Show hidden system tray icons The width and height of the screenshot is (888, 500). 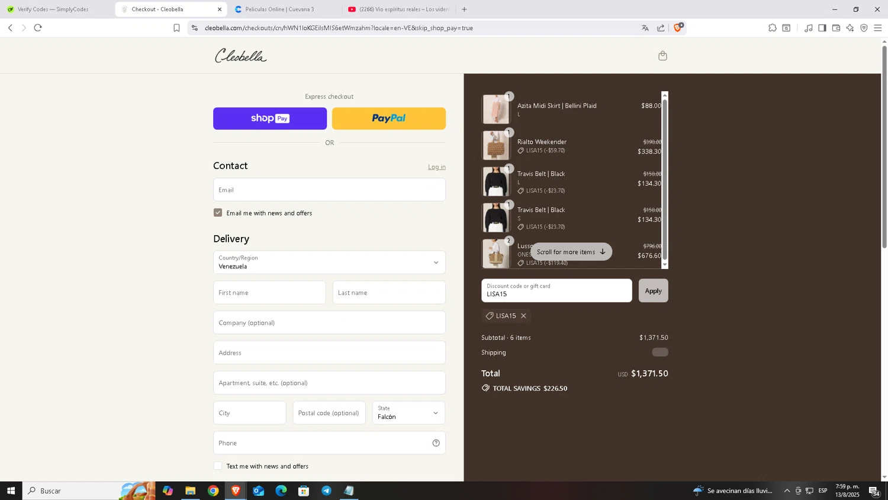pyautogui.click(x=787, y=491)
